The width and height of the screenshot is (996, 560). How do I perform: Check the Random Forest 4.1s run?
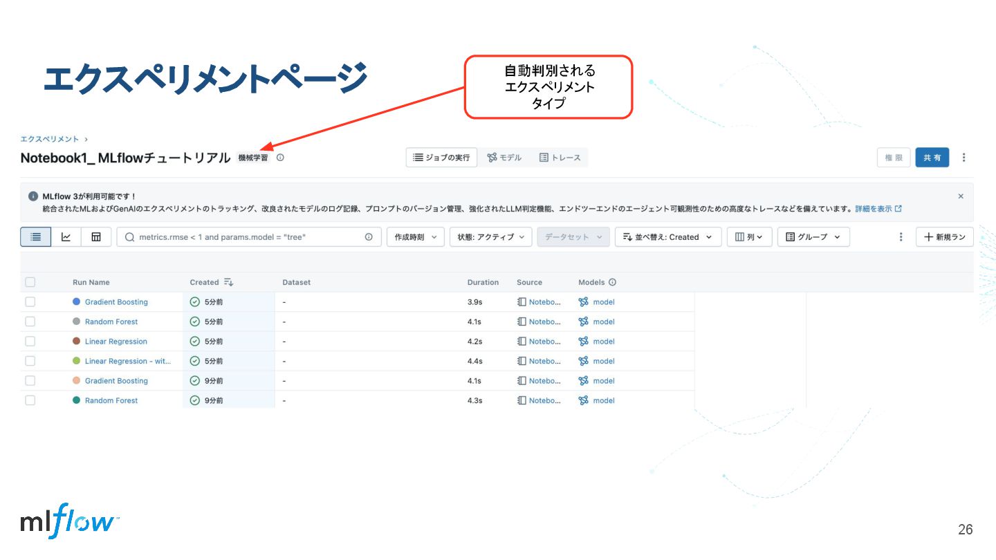pos(30,321)
